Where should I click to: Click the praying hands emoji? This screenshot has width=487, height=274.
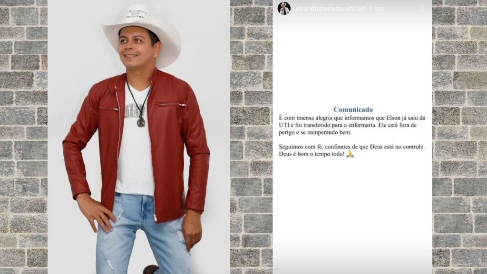click(x=350, y=154)
